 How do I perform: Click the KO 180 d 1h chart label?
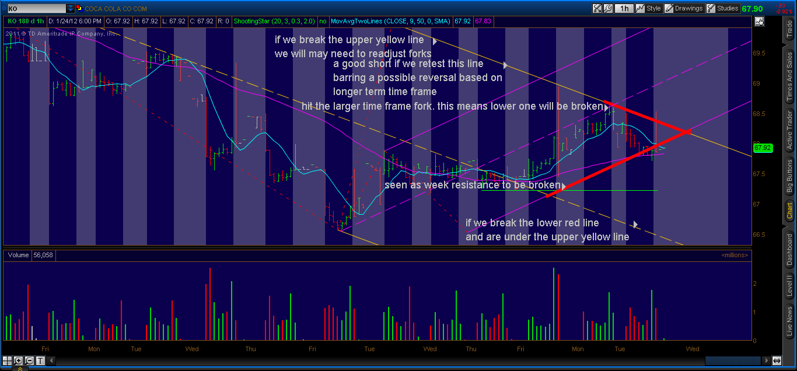[x=26, y=20]
